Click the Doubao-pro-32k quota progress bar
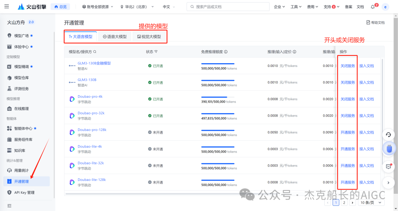The width and height of the screenshot is (398, 211). (x=218, y=114)
